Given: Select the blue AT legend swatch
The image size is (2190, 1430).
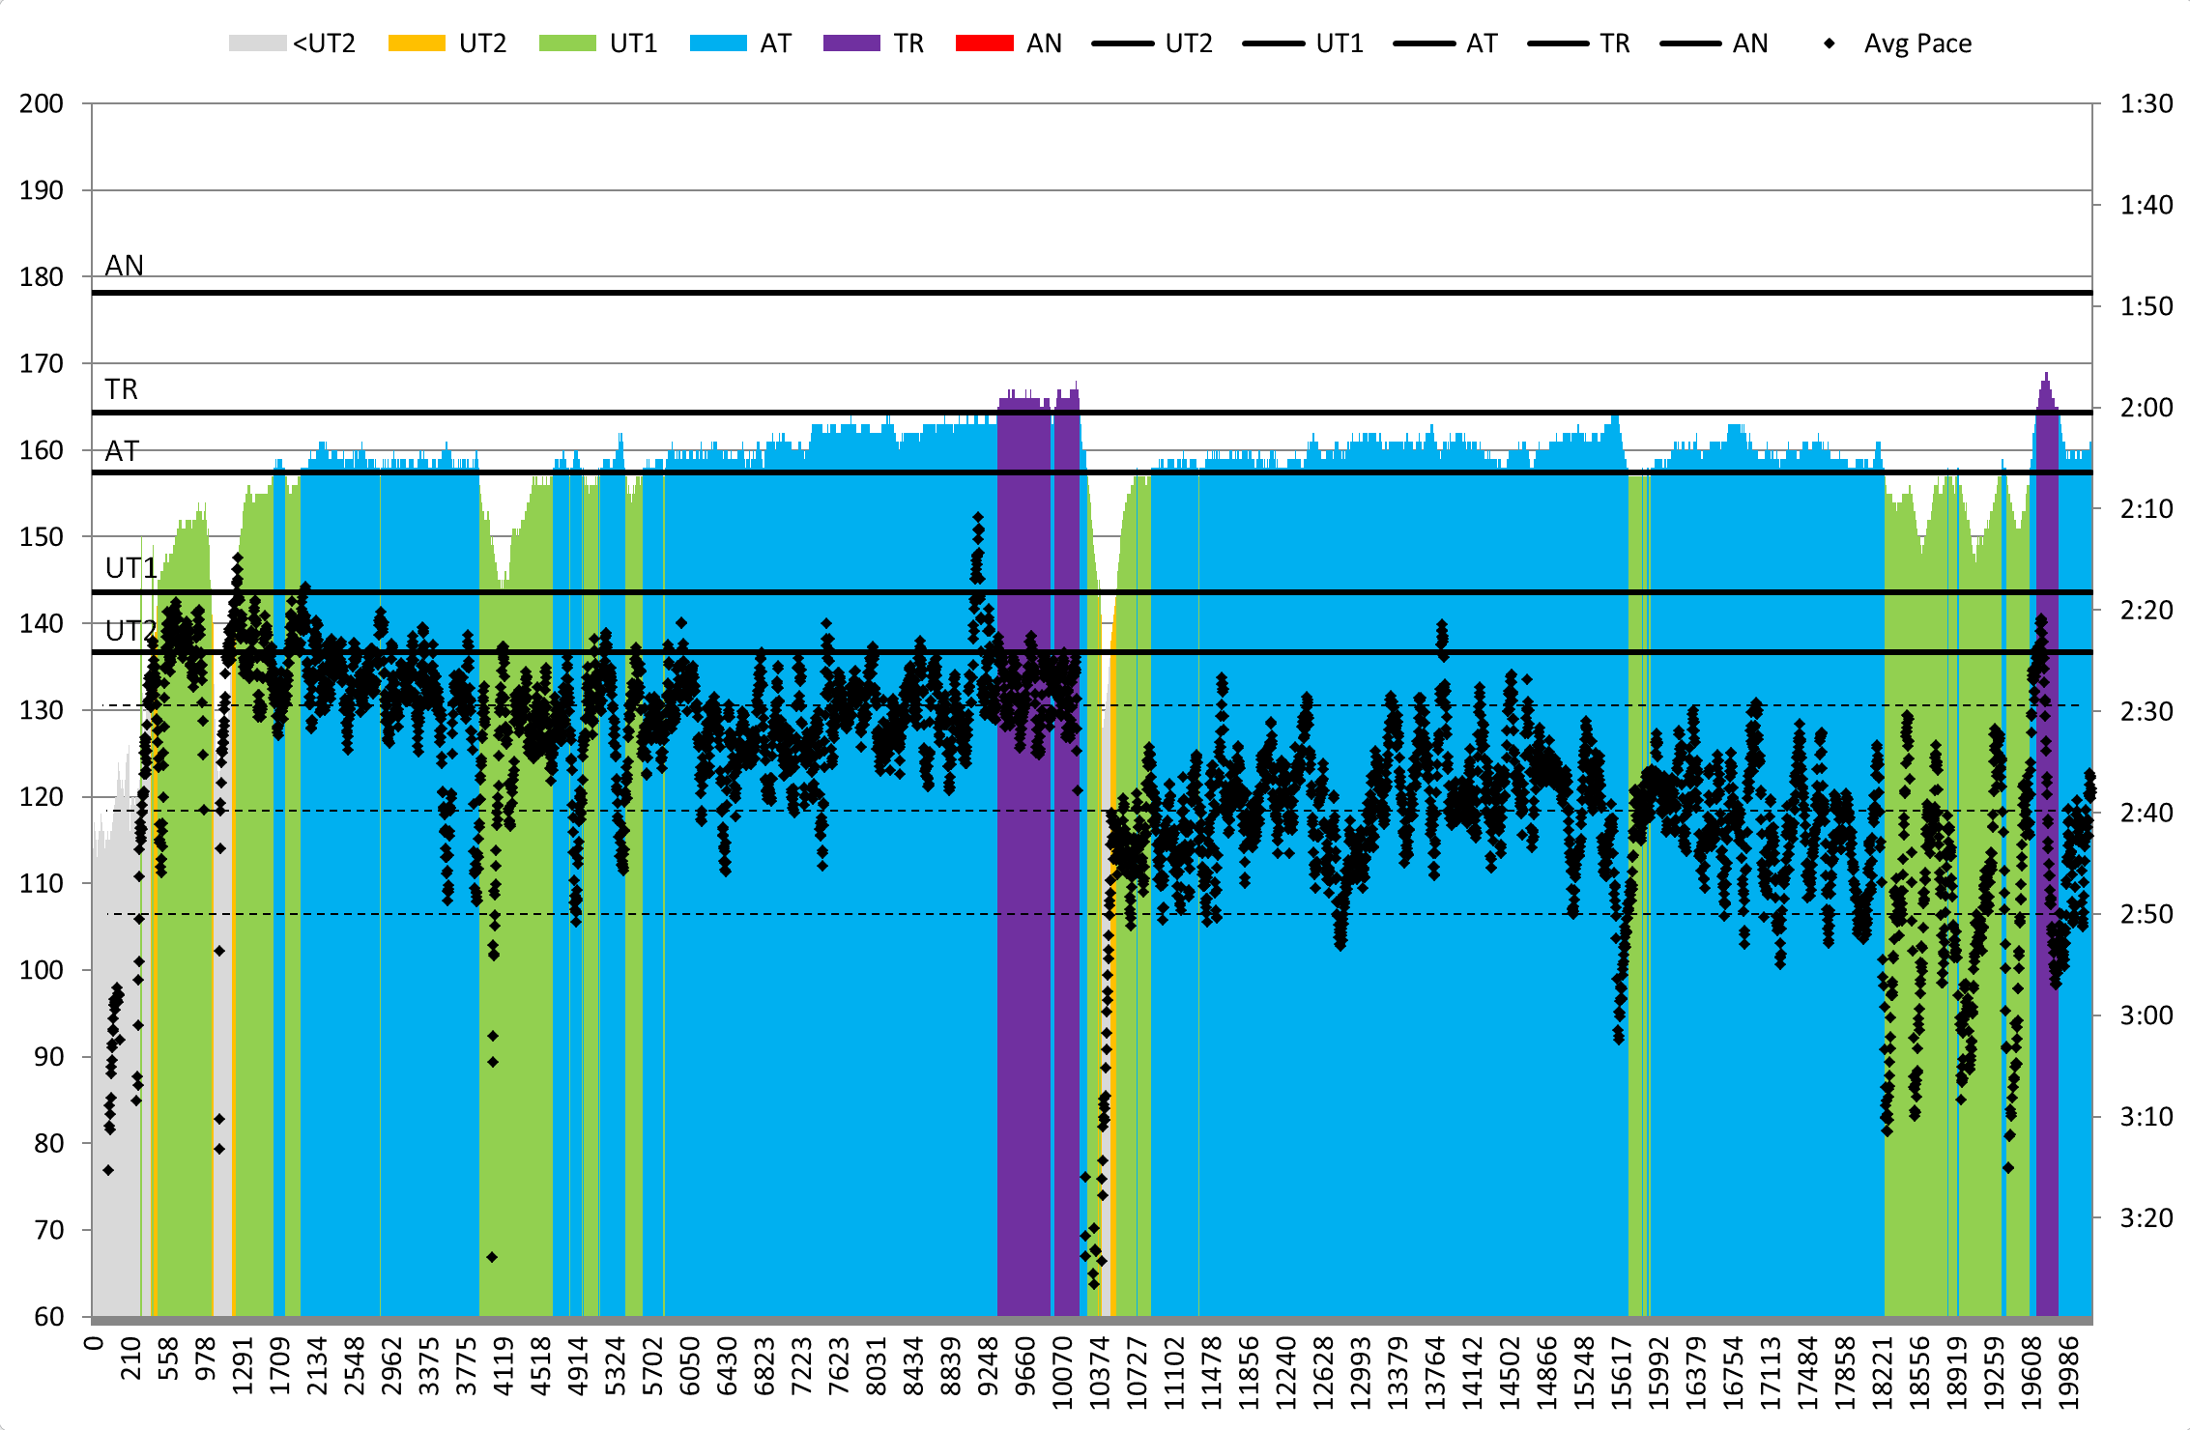Looking at the screenshot, I should [718, 43].
